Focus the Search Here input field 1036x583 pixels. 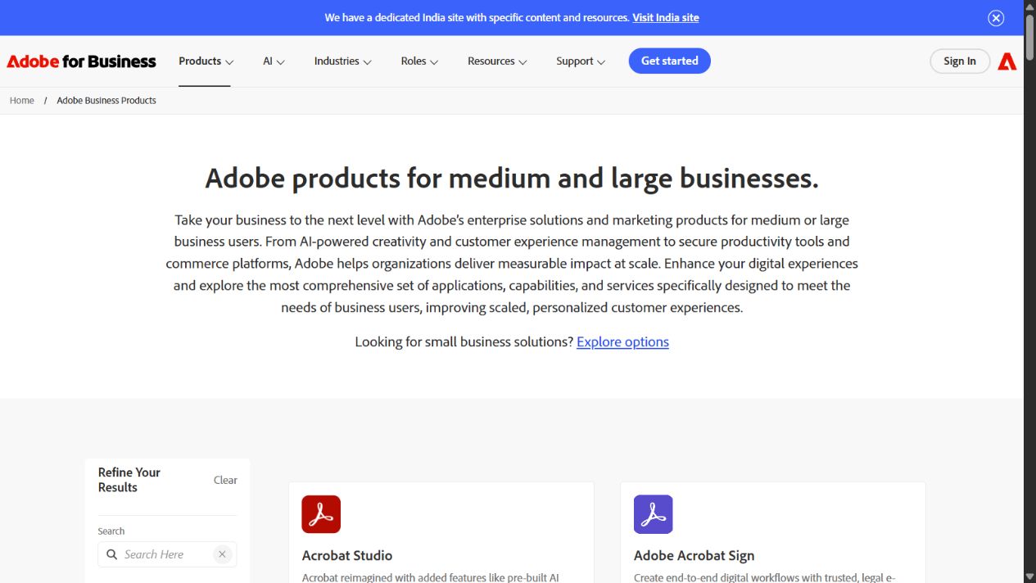(x=166, y=554)
